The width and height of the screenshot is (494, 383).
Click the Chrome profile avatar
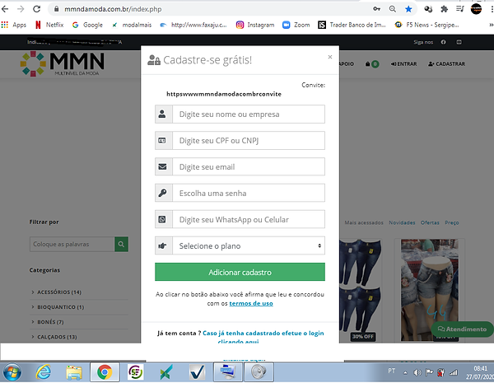(x=476, y=9)
